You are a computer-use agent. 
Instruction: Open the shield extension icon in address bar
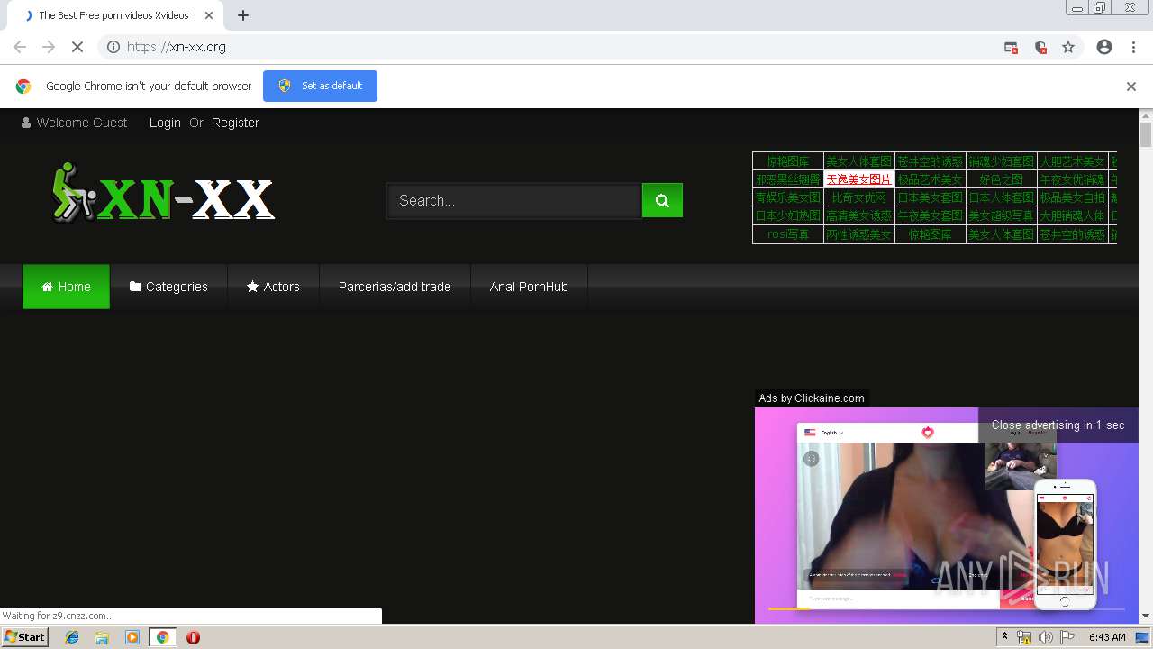point(1040,47)
